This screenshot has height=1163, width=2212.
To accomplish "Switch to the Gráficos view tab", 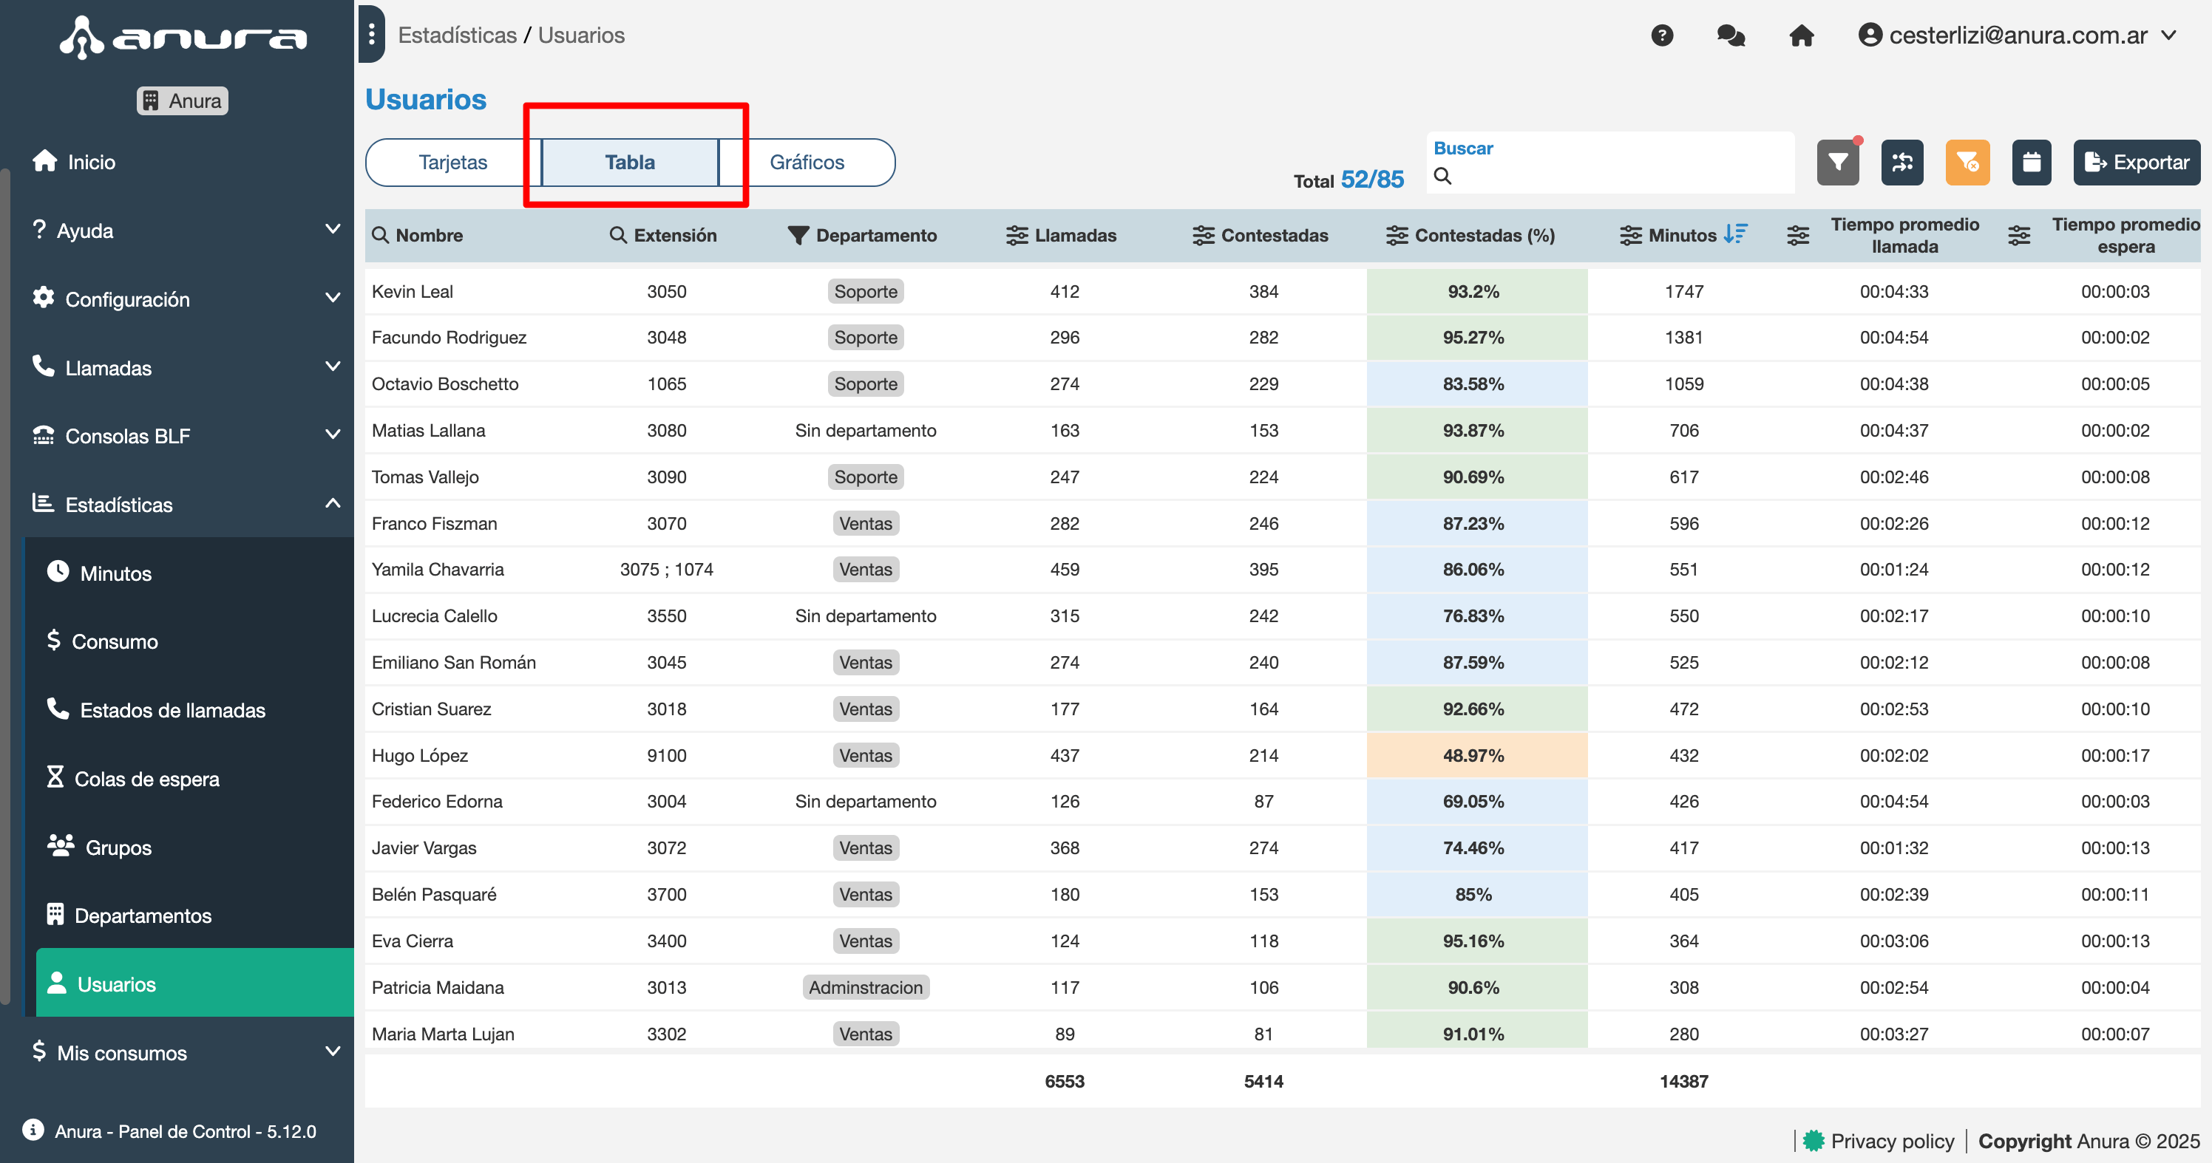I will (x=807, y=163).
